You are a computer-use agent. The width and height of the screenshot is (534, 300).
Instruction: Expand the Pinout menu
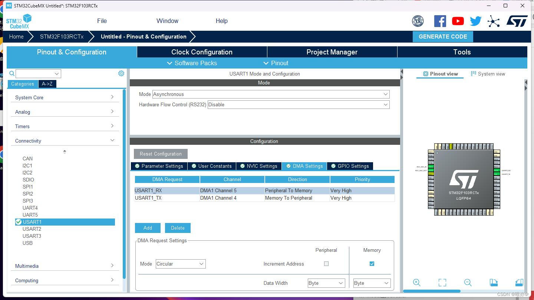[276, 63]
